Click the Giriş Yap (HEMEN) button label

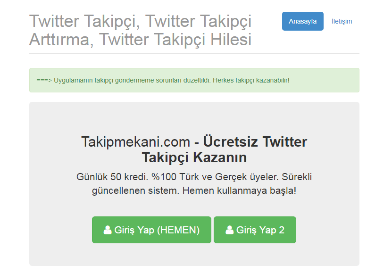pyautogui.click(x=157, y=230)
